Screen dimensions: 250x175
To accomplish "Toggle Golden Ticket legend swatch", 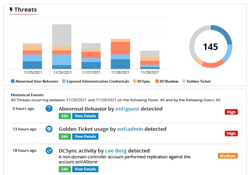I will [x=185, y=81].
